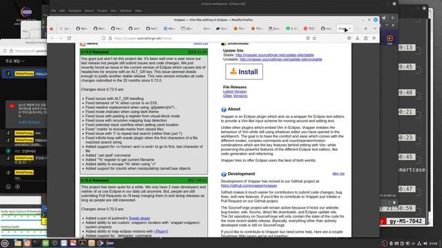The width and height of the screenshot is (442, 248).
Task: Click the Install button
Action: (x=244, y=72)
